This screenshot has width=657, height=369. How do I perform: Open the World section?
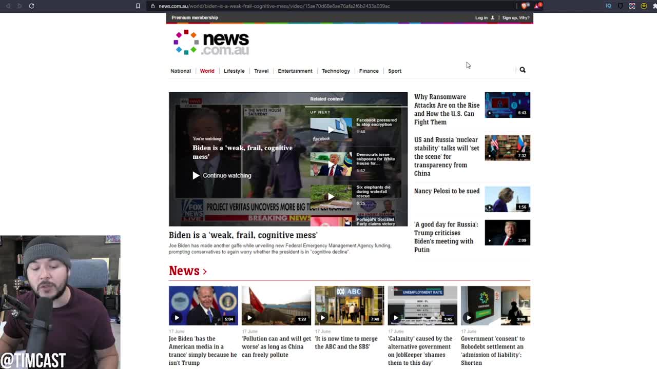pyautogui.click(x=207, y=71)
